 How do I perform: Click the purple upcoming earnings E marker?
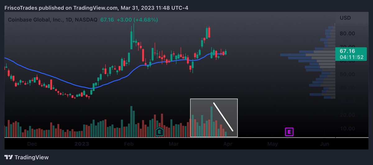[x=289, y=132]
